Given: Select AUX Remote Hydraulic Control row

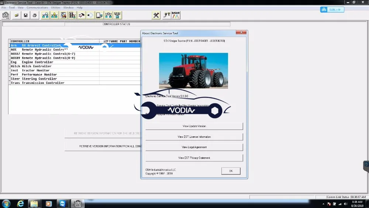Looking at the screenshot, I should tap(75, 50).
